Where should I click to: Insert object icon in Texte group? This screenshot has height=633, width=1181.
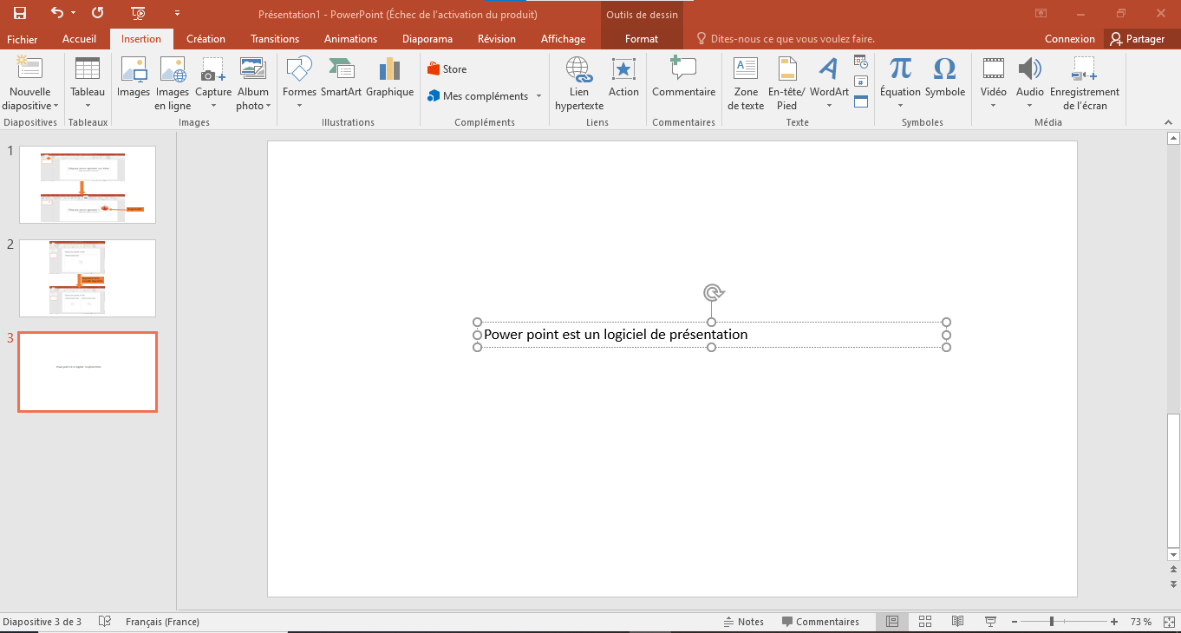(x=861, y=101)
